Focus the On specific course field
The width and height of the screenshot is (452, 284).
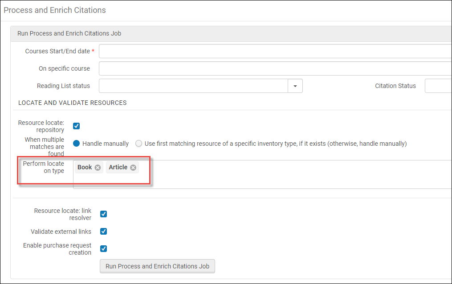coord(275,69)
